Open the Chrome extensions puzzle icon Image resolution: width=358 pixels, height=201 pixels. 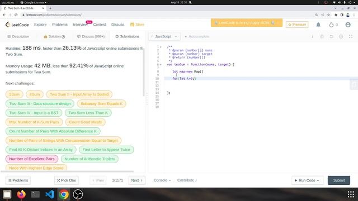(x=336, y=15)
